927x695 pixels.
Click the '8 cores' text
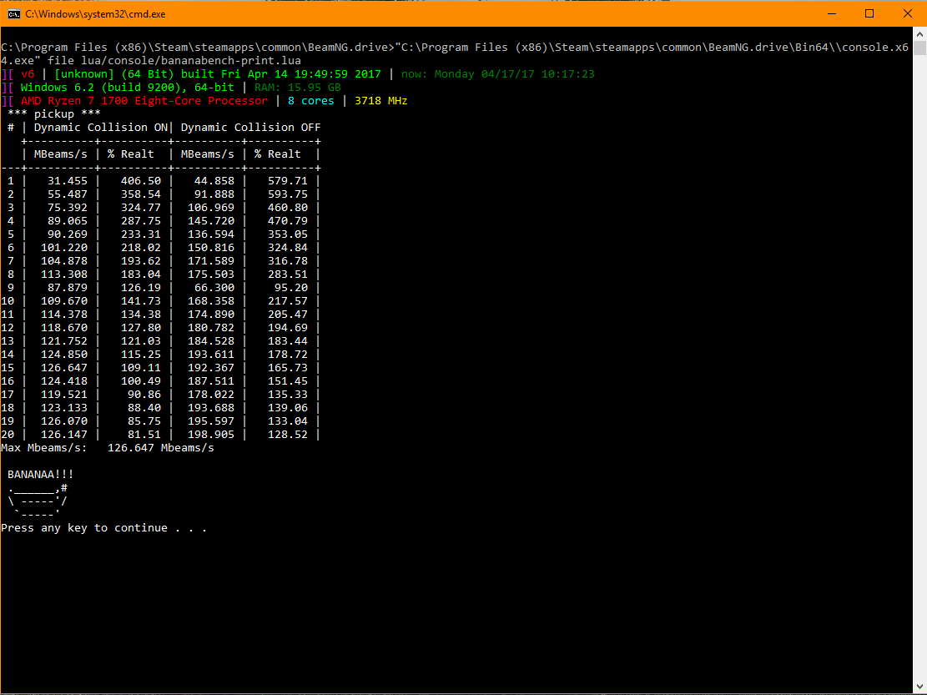click(x=311, y=100)
